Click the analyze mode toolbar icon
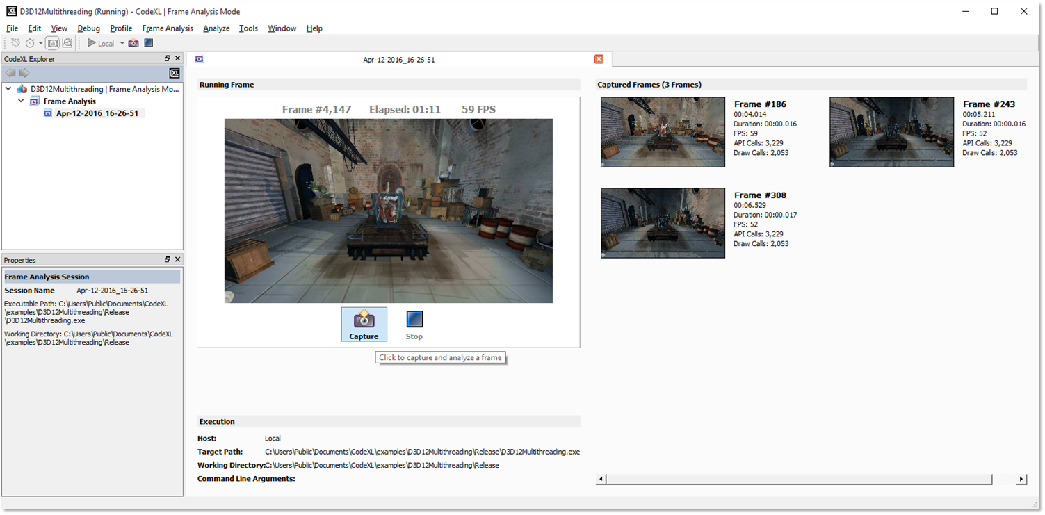Viewport: 1045px width, 515px height. coord(67,43)
